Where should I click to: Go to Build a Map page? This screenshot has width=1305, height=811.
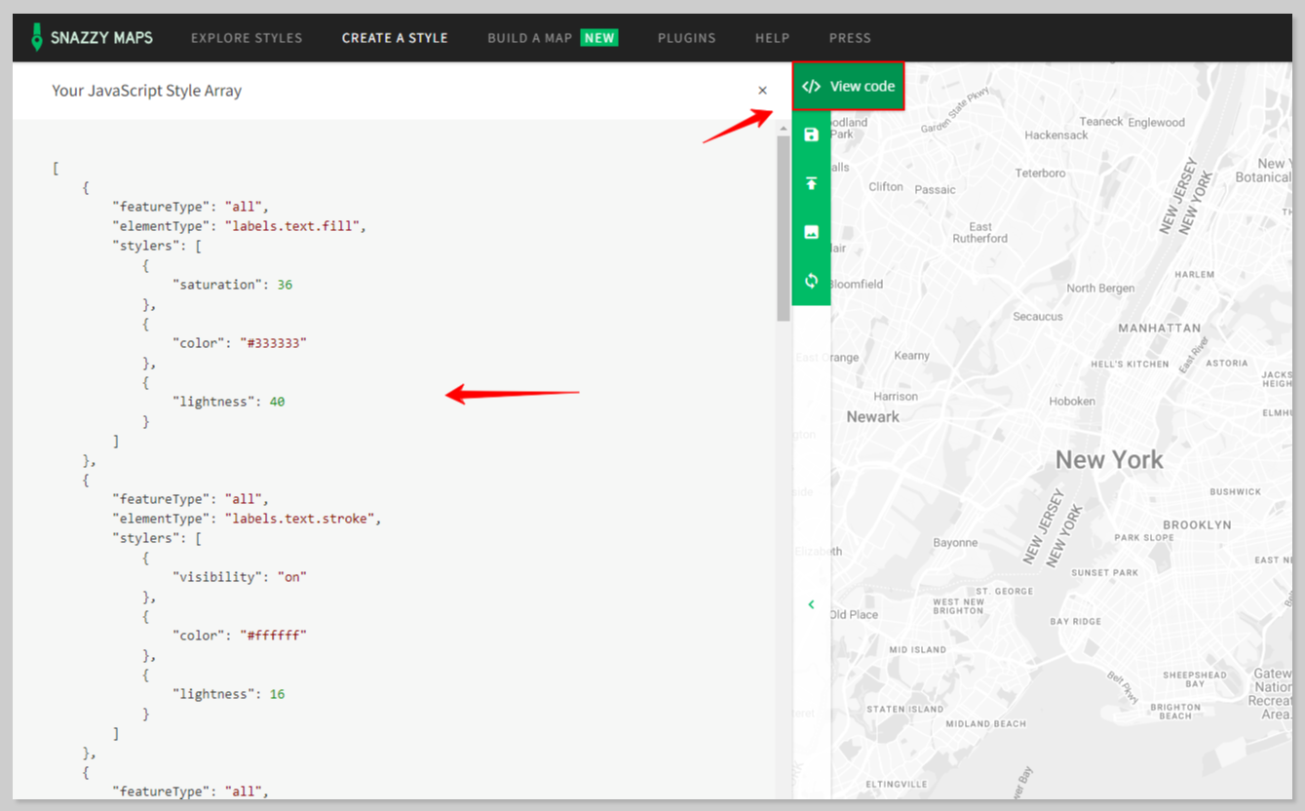pos(529,38)
